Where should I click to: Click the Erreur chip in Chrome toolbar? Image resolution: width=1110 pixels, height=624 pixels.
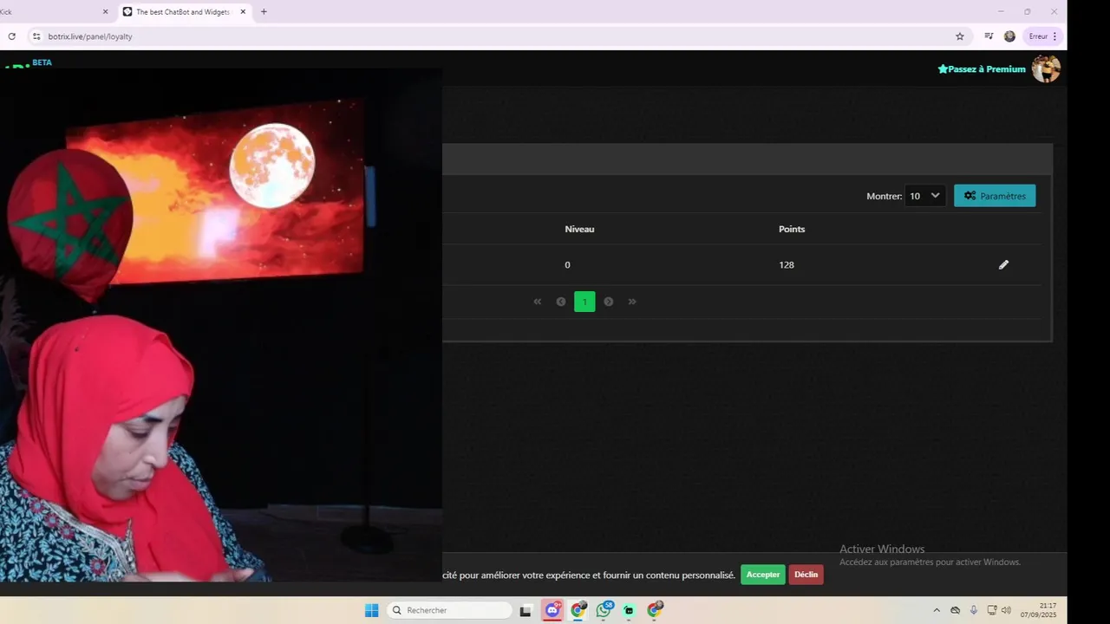point(1042,36)
